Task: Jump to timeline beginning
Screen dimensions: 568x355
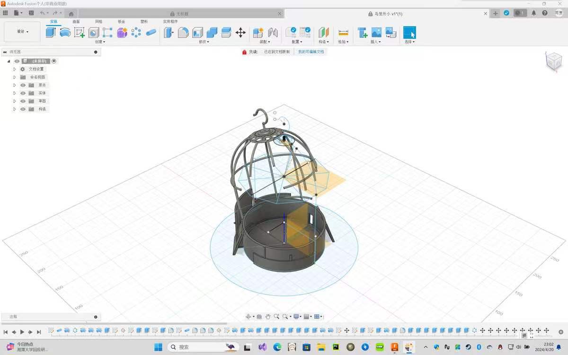Action: pyautogui.click(x=6, y=332)
